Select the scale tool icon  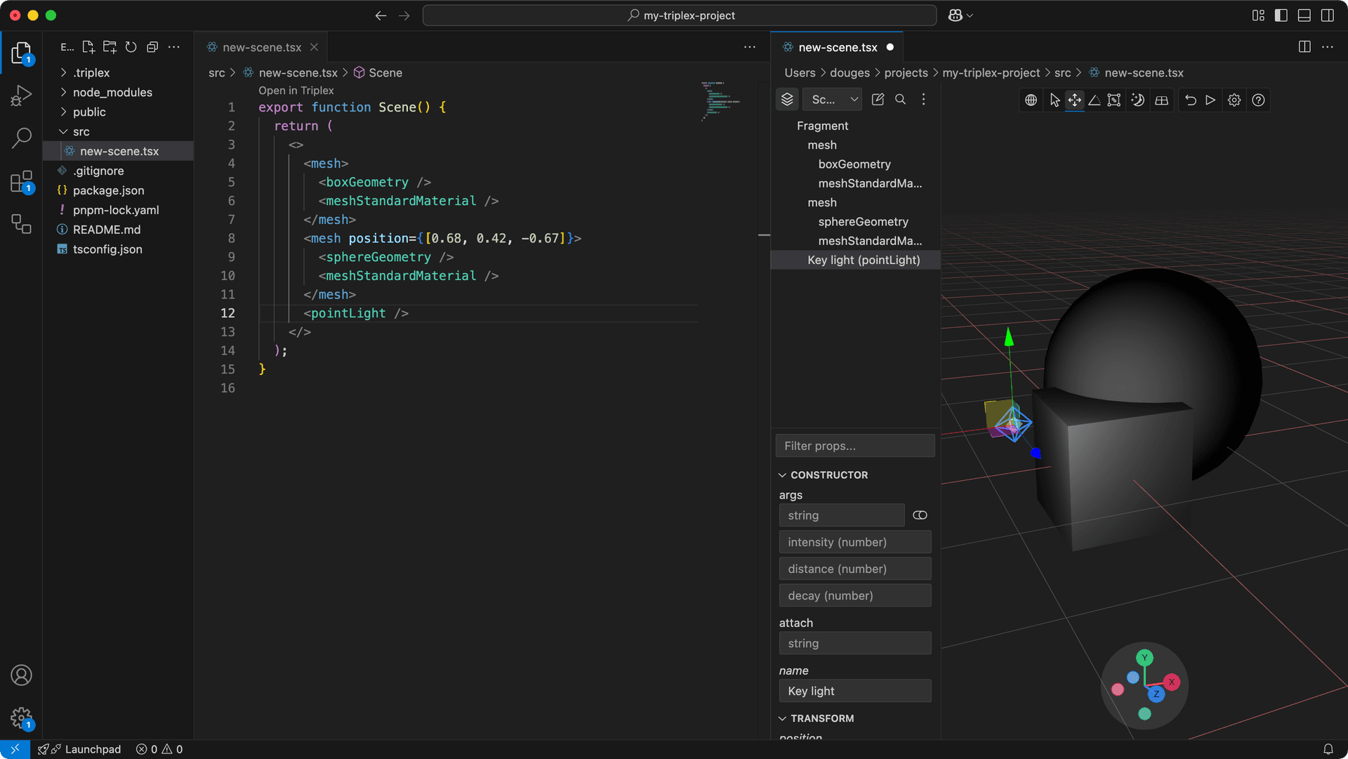pyautogui.click(x=1114, y=100)
